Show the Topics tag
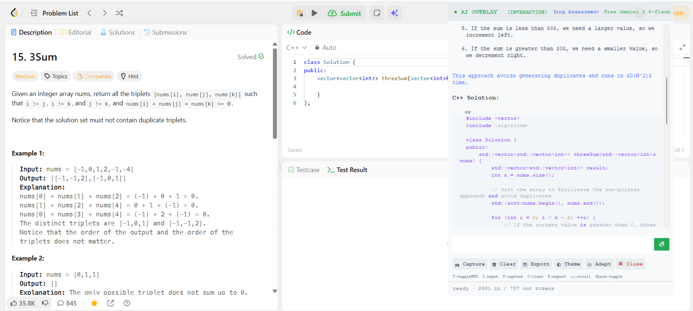This screenshot has height=311, width=693. click(x=56, y=76)
